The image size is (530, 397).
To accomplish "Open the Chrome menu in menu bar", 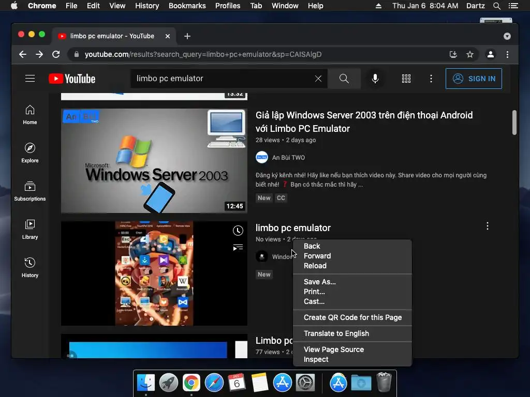I will [42, 6].
